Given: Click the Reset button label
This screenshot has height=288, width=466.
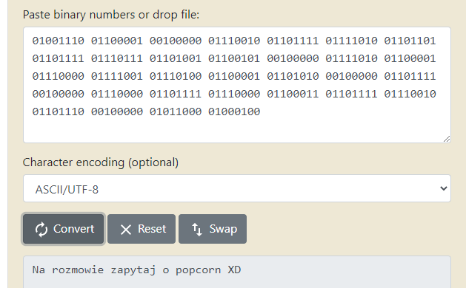Looking at the screenshot, I should [152, 229].
